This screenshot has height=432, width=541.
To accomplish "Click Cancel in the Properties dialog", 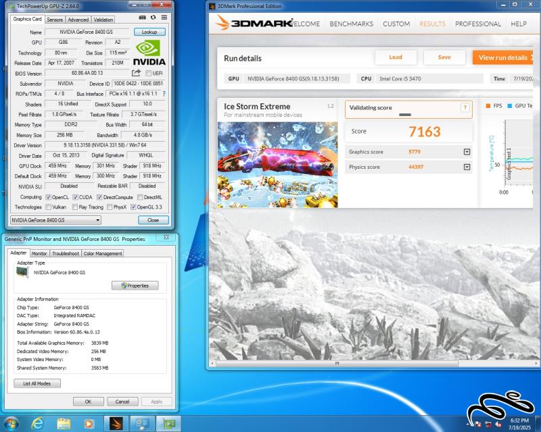I will tap(122, 402).
